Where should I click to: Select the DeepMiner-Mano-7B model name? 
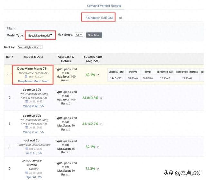32,69
